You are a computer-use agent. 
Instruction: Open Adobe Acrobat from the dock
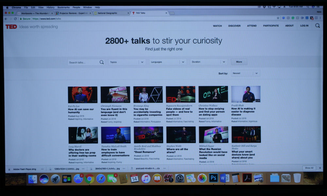(x=247, y=178)
